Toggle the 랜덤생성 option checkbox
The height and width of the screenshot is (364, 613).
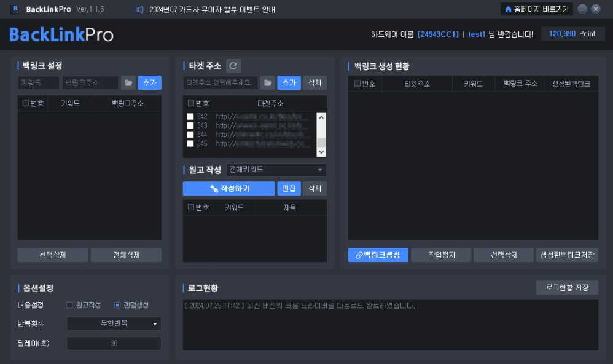click(x=117, y=305)
